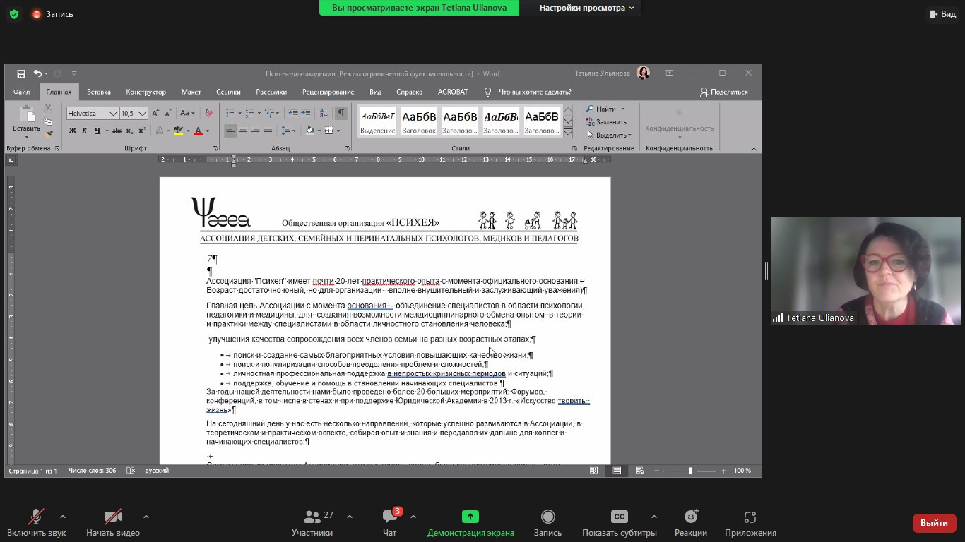The image size is (965, 542).
Task: Open Zoom reactions icon
Action: (x=690, y=522)
